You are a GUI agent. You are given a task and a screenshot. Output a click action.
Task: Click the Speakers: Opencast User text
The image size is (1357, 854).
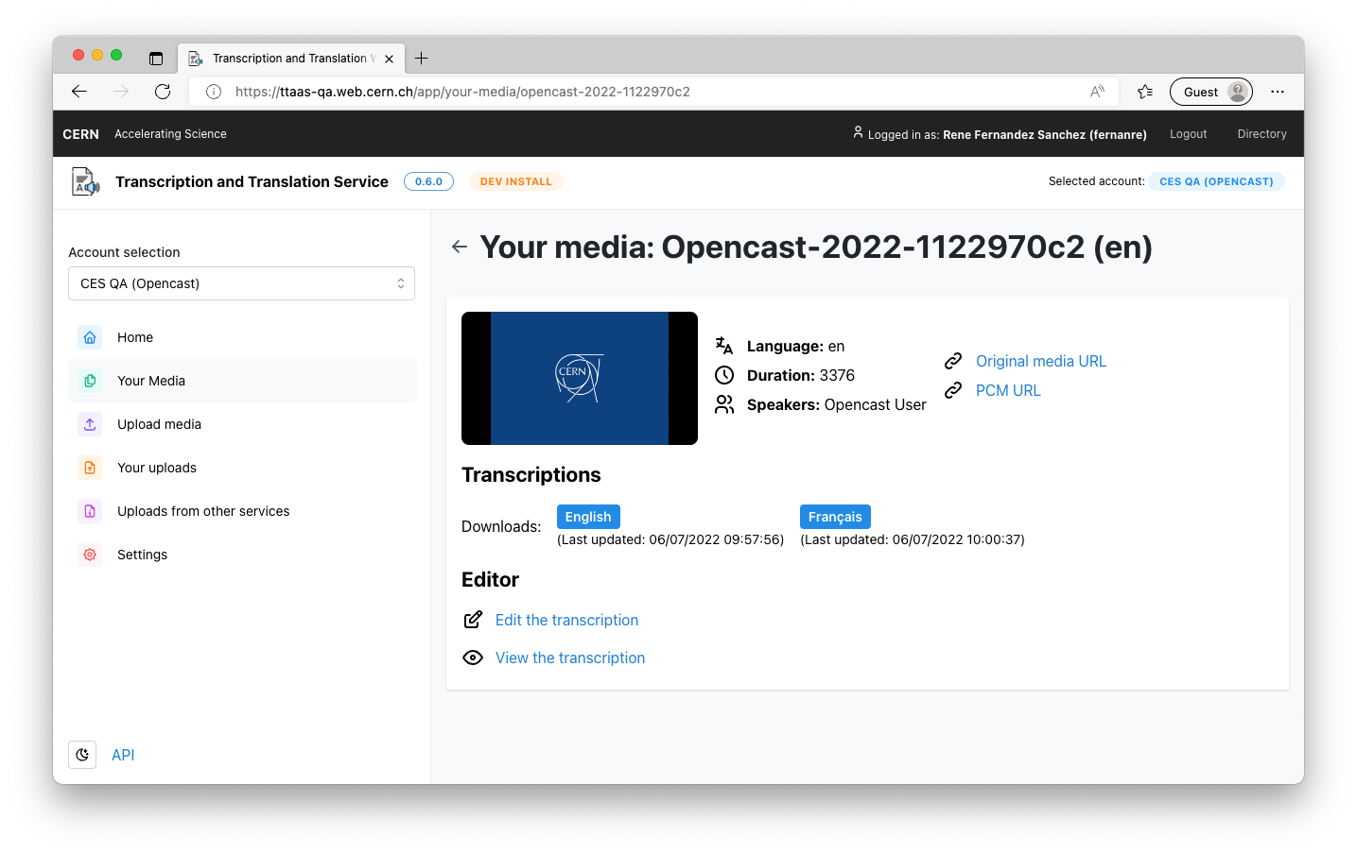[837, 404]
